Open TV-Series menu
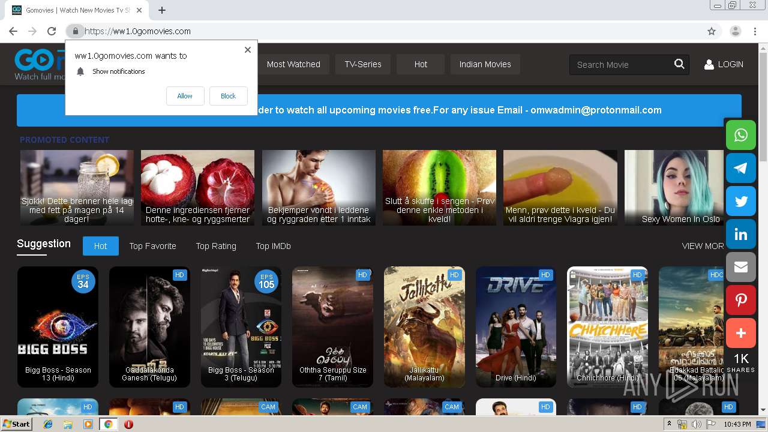This screenshot has height=432, width=768. (x=363, y=64)
